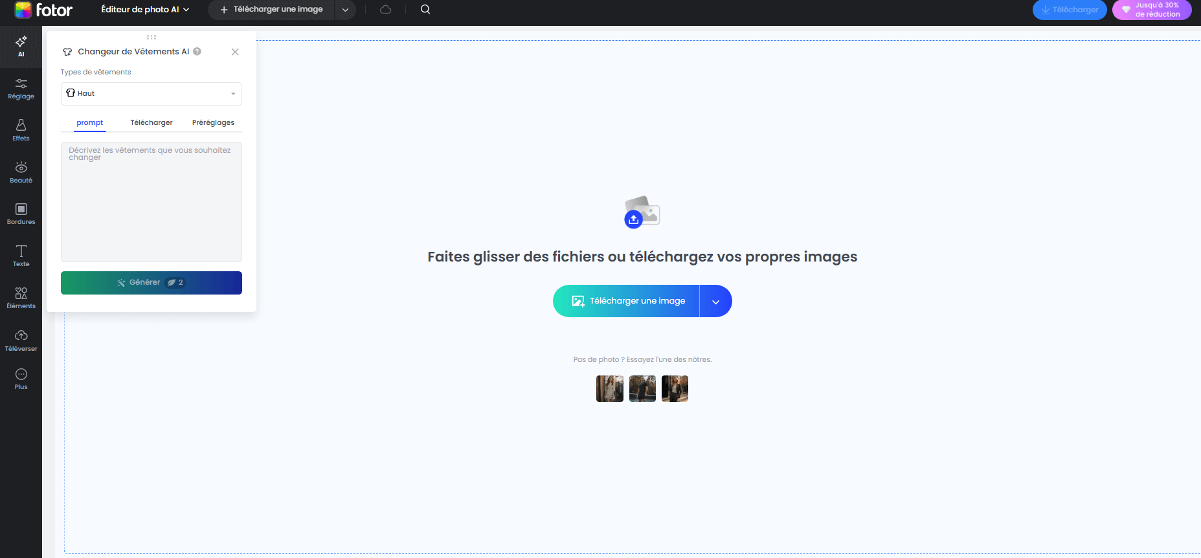The height and width of the screenshot is (558, 1201).
Task: Expand the top bar Télécharger une image arrow
Action: pos(345,10)
